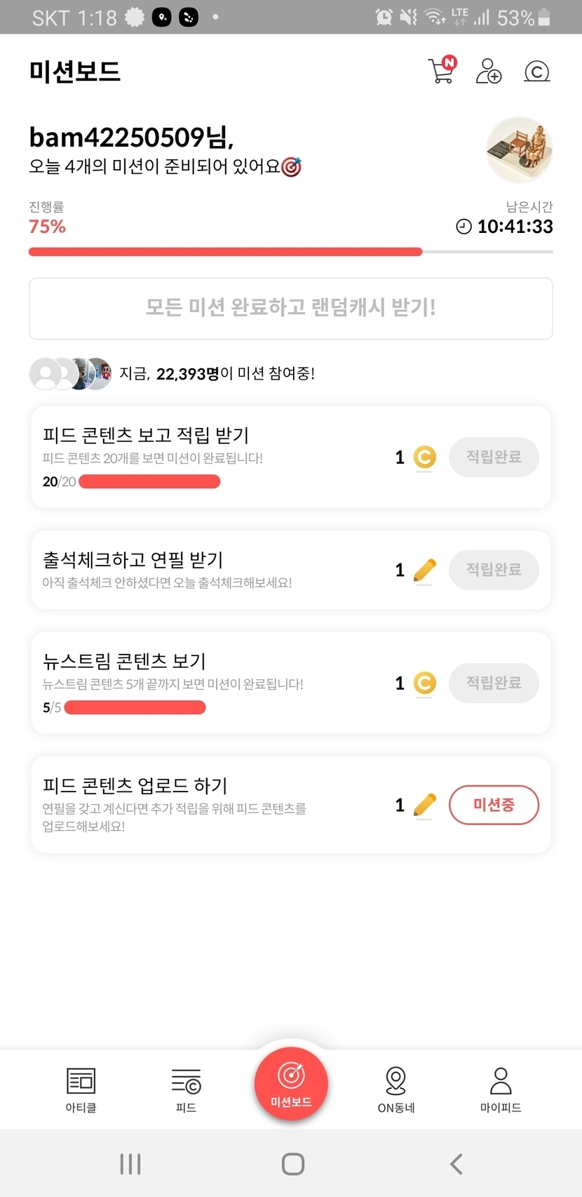Switch to the 피드 tab
582x1197 pixels.
click(186, 1090)
